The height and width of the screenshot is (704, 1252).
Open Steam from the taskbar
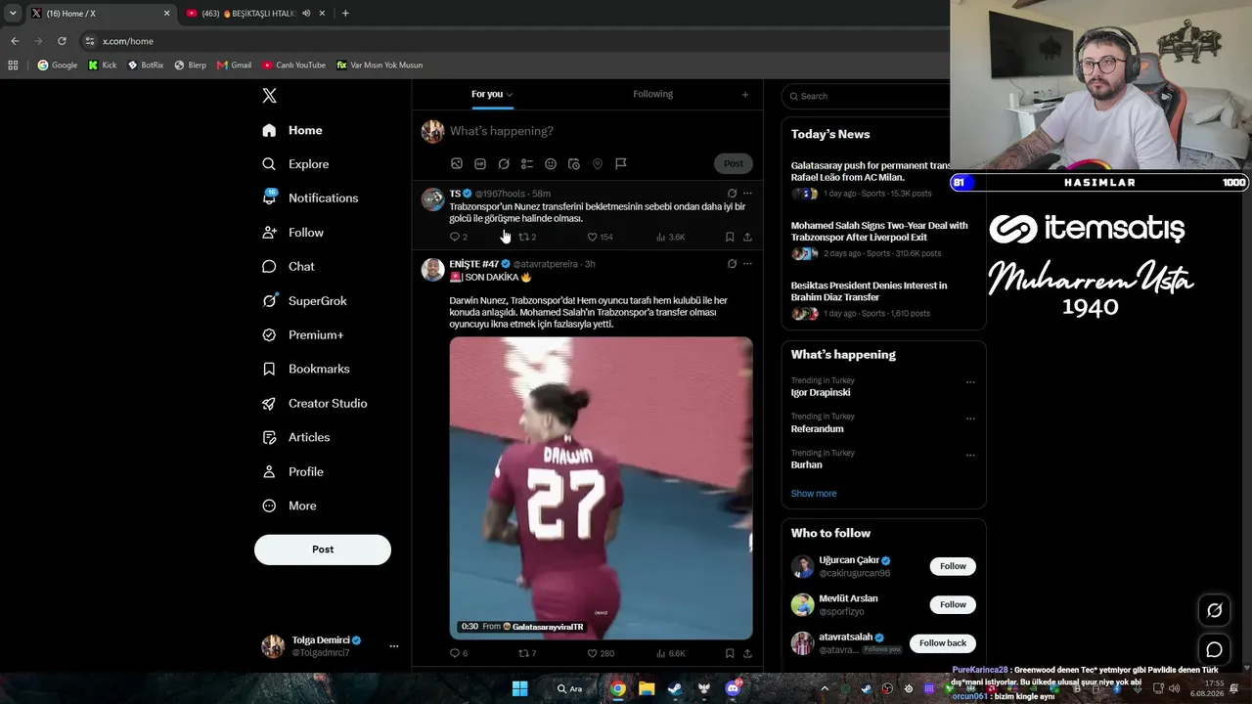click(x=675, y=688)
